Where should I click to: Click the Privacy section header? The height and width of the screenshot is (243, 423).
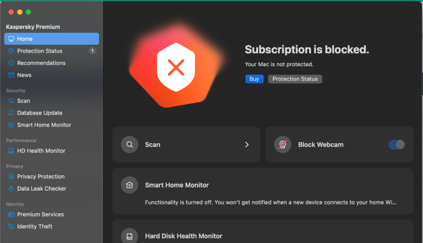15,166
